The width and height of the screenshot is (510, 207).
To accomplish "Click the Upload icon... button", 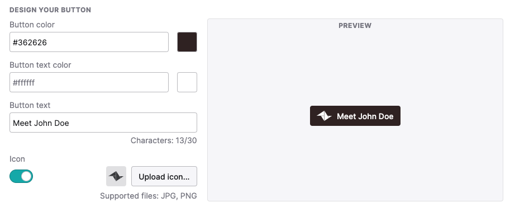I will point(164,176).
